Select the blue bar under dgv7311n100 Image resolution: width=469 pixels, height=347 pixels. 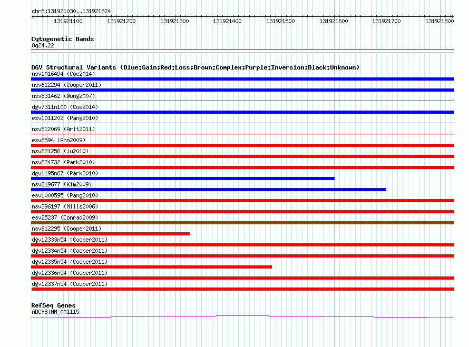242,112
